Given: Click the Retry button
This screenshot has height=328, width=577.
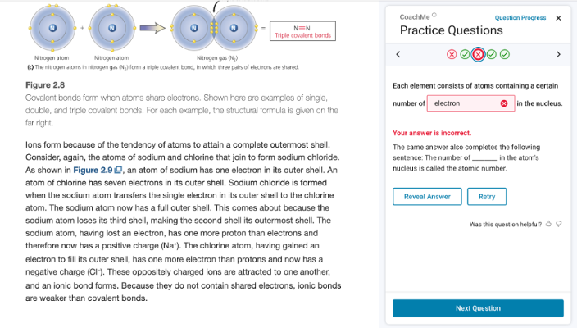Looking at the screenshot, I should (x=487, y=197).
